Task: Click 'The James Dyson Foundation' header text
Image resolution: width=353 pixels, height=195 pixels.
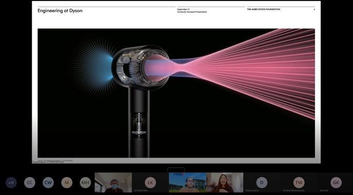Action: (x=263, y=9)
